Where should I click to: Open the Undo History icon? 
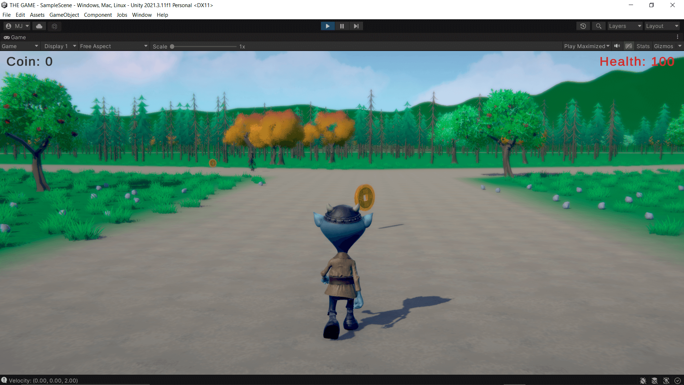tap(583, 26)
